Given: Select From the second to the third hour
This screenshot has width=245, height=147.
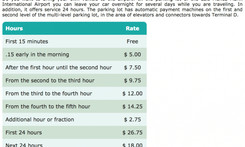Looking at the screenshot, I should point(75,81).
